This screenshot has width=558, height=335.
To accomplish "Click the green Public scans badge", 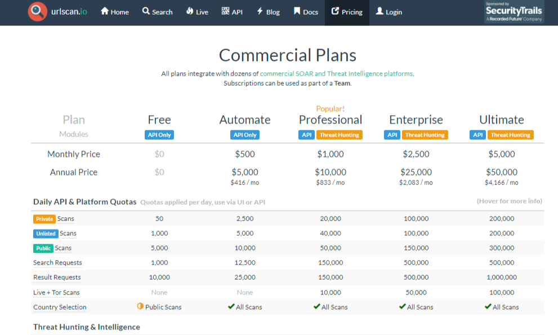I will [x=43, y=248].
